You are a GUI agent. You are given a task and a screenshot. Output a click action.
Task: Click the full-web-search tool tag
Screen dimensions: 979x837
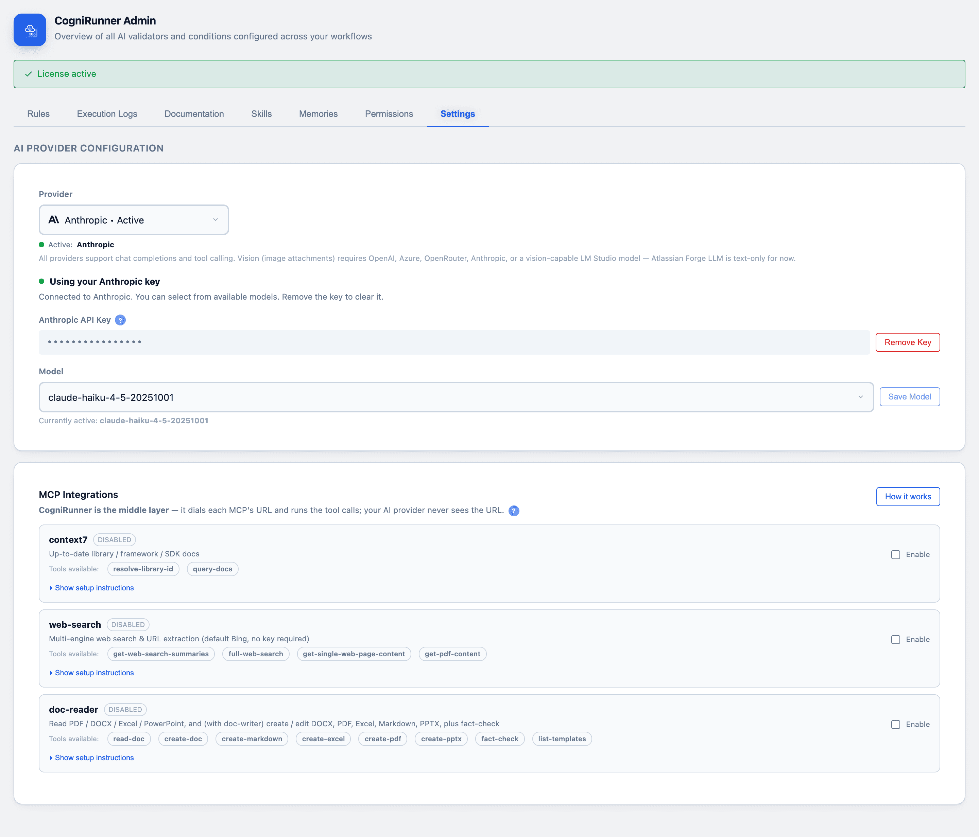click(x=256, y=654)
